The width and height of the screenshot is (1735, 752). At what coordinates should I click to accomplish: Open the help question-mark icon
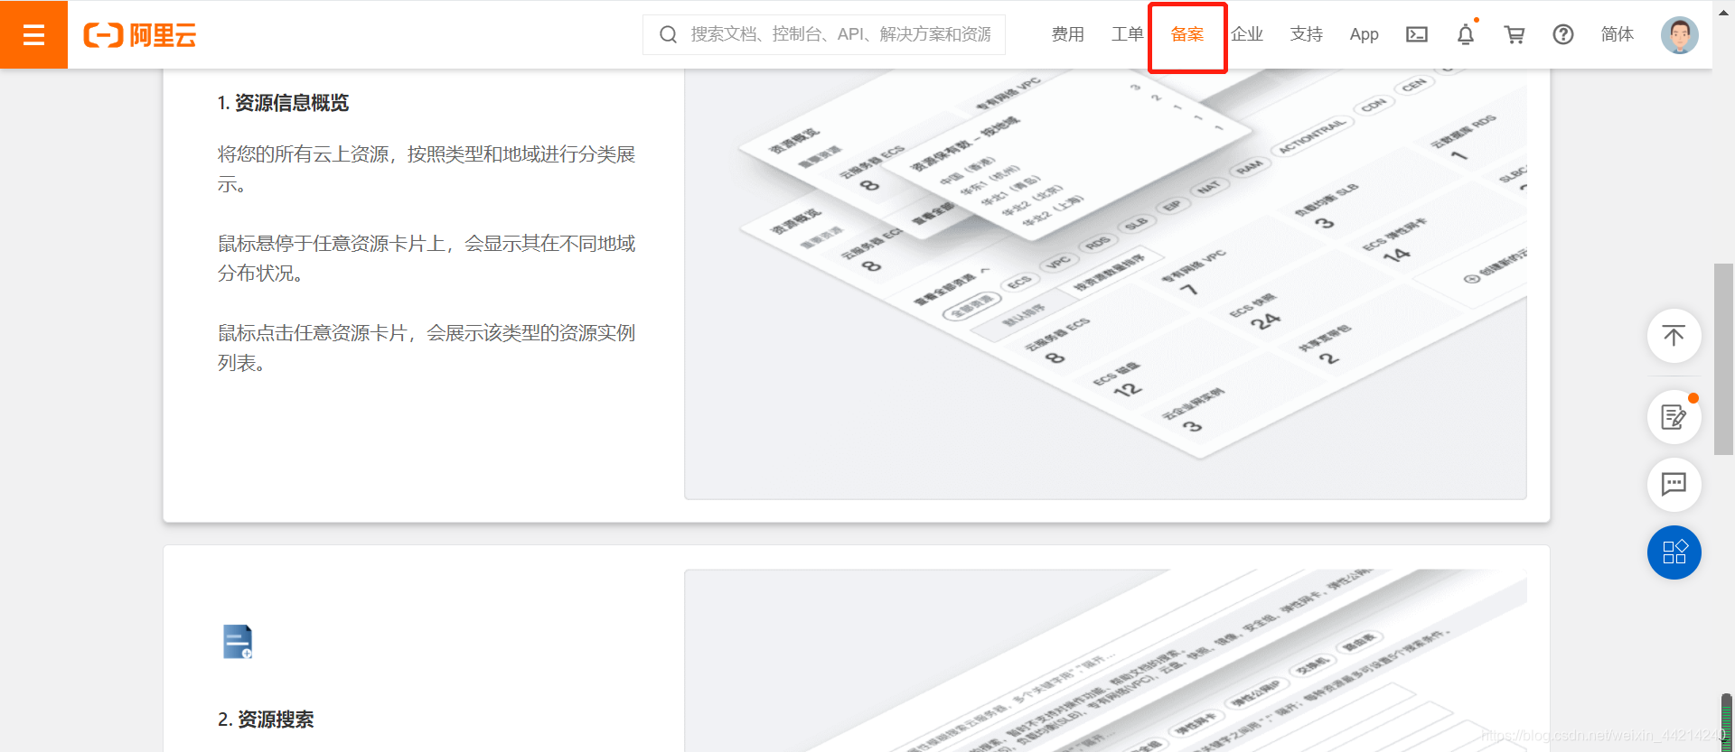pyautogui.click(x=1563, y=34)
